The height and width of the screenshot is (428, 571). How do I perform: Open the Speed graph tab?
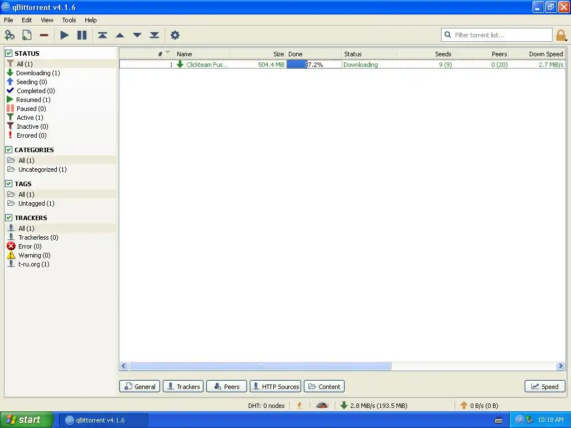545,387
